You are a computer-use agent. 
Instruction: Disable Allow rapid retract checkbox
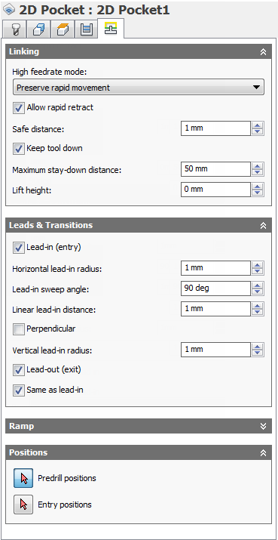tap(19, 108)
